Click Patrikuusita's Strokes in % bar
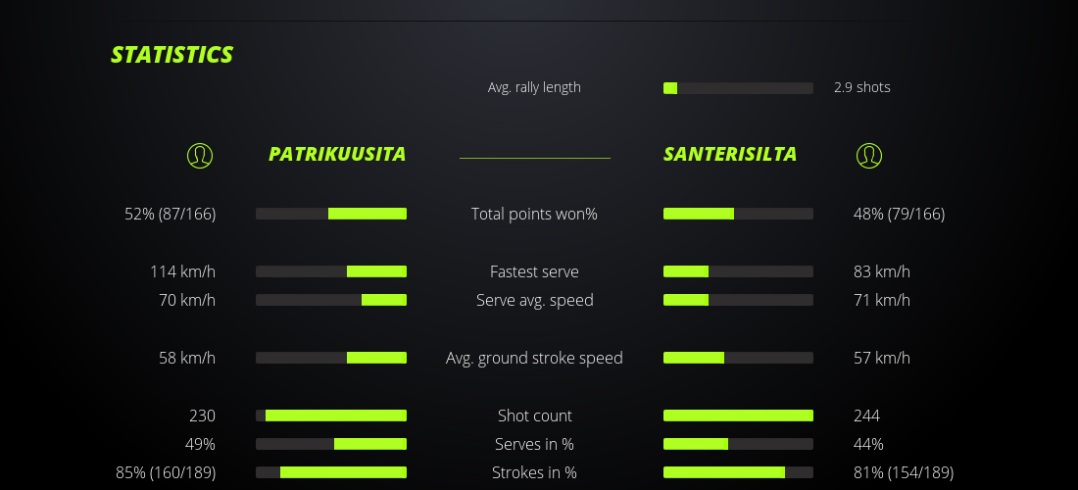Image resolution: width=1078 pixels, height=490 pixels. point(331,472)
